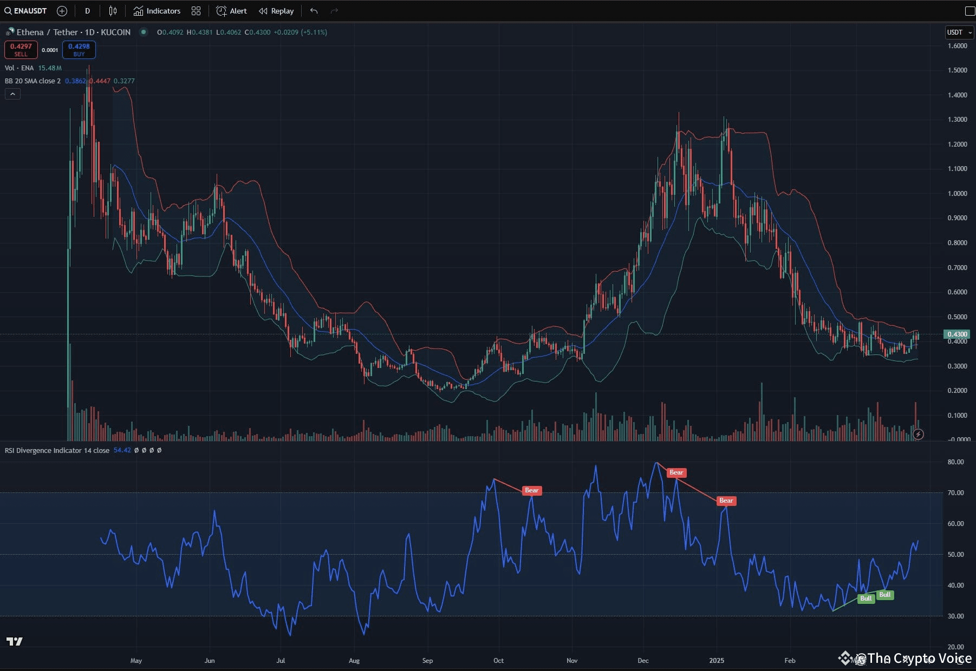Click the plus icon to add a symbol
The width and height of the screenshot is (976, 671).
[x=62, y=11]
